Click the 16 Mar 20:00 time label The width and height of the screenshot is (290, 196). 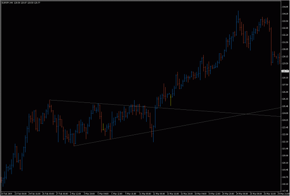coord(186,194)
